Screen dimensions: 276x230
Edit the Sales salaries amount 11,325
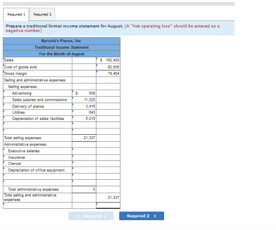[x=84, y=100]
